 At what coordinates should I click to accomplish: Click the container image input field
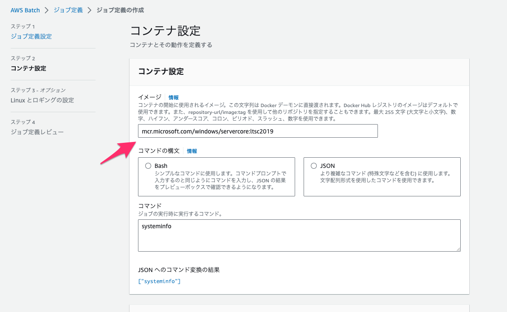257,131
